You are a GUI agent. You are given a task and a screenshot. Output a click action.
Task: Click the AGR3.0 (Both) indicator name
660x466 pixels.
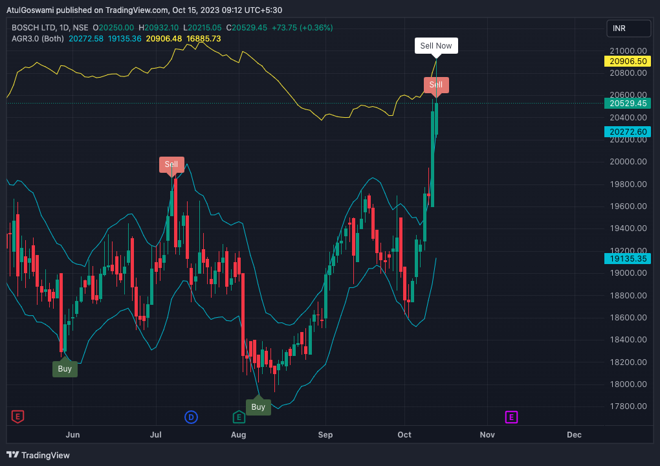click(38, 39)
